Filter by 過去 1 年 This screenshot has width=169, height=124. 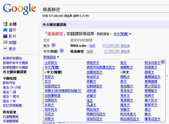tap(9, 101)
